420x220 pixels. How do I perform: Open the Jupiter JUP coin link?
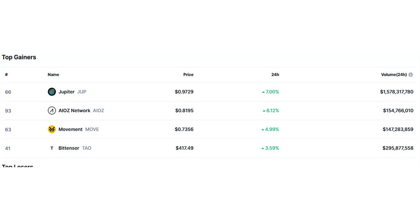click(67, 92)
